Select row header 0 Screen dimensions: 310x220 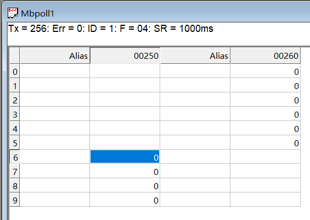15,71
